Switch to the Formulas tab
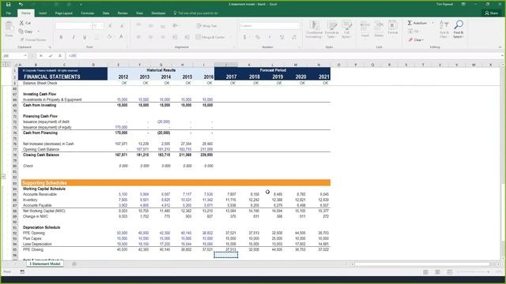 click(88, 13)
